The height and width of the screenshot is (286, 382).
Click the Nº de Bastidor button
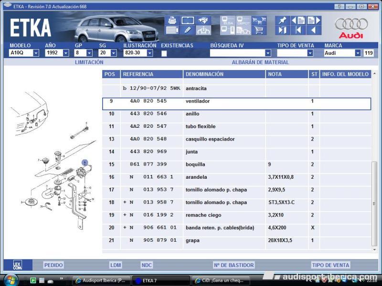233,265
